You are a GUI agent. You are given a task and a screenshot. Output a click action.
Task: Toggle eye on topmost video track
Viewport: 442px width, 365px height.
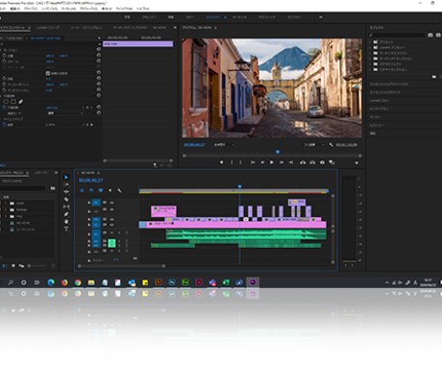pos(111,203)
